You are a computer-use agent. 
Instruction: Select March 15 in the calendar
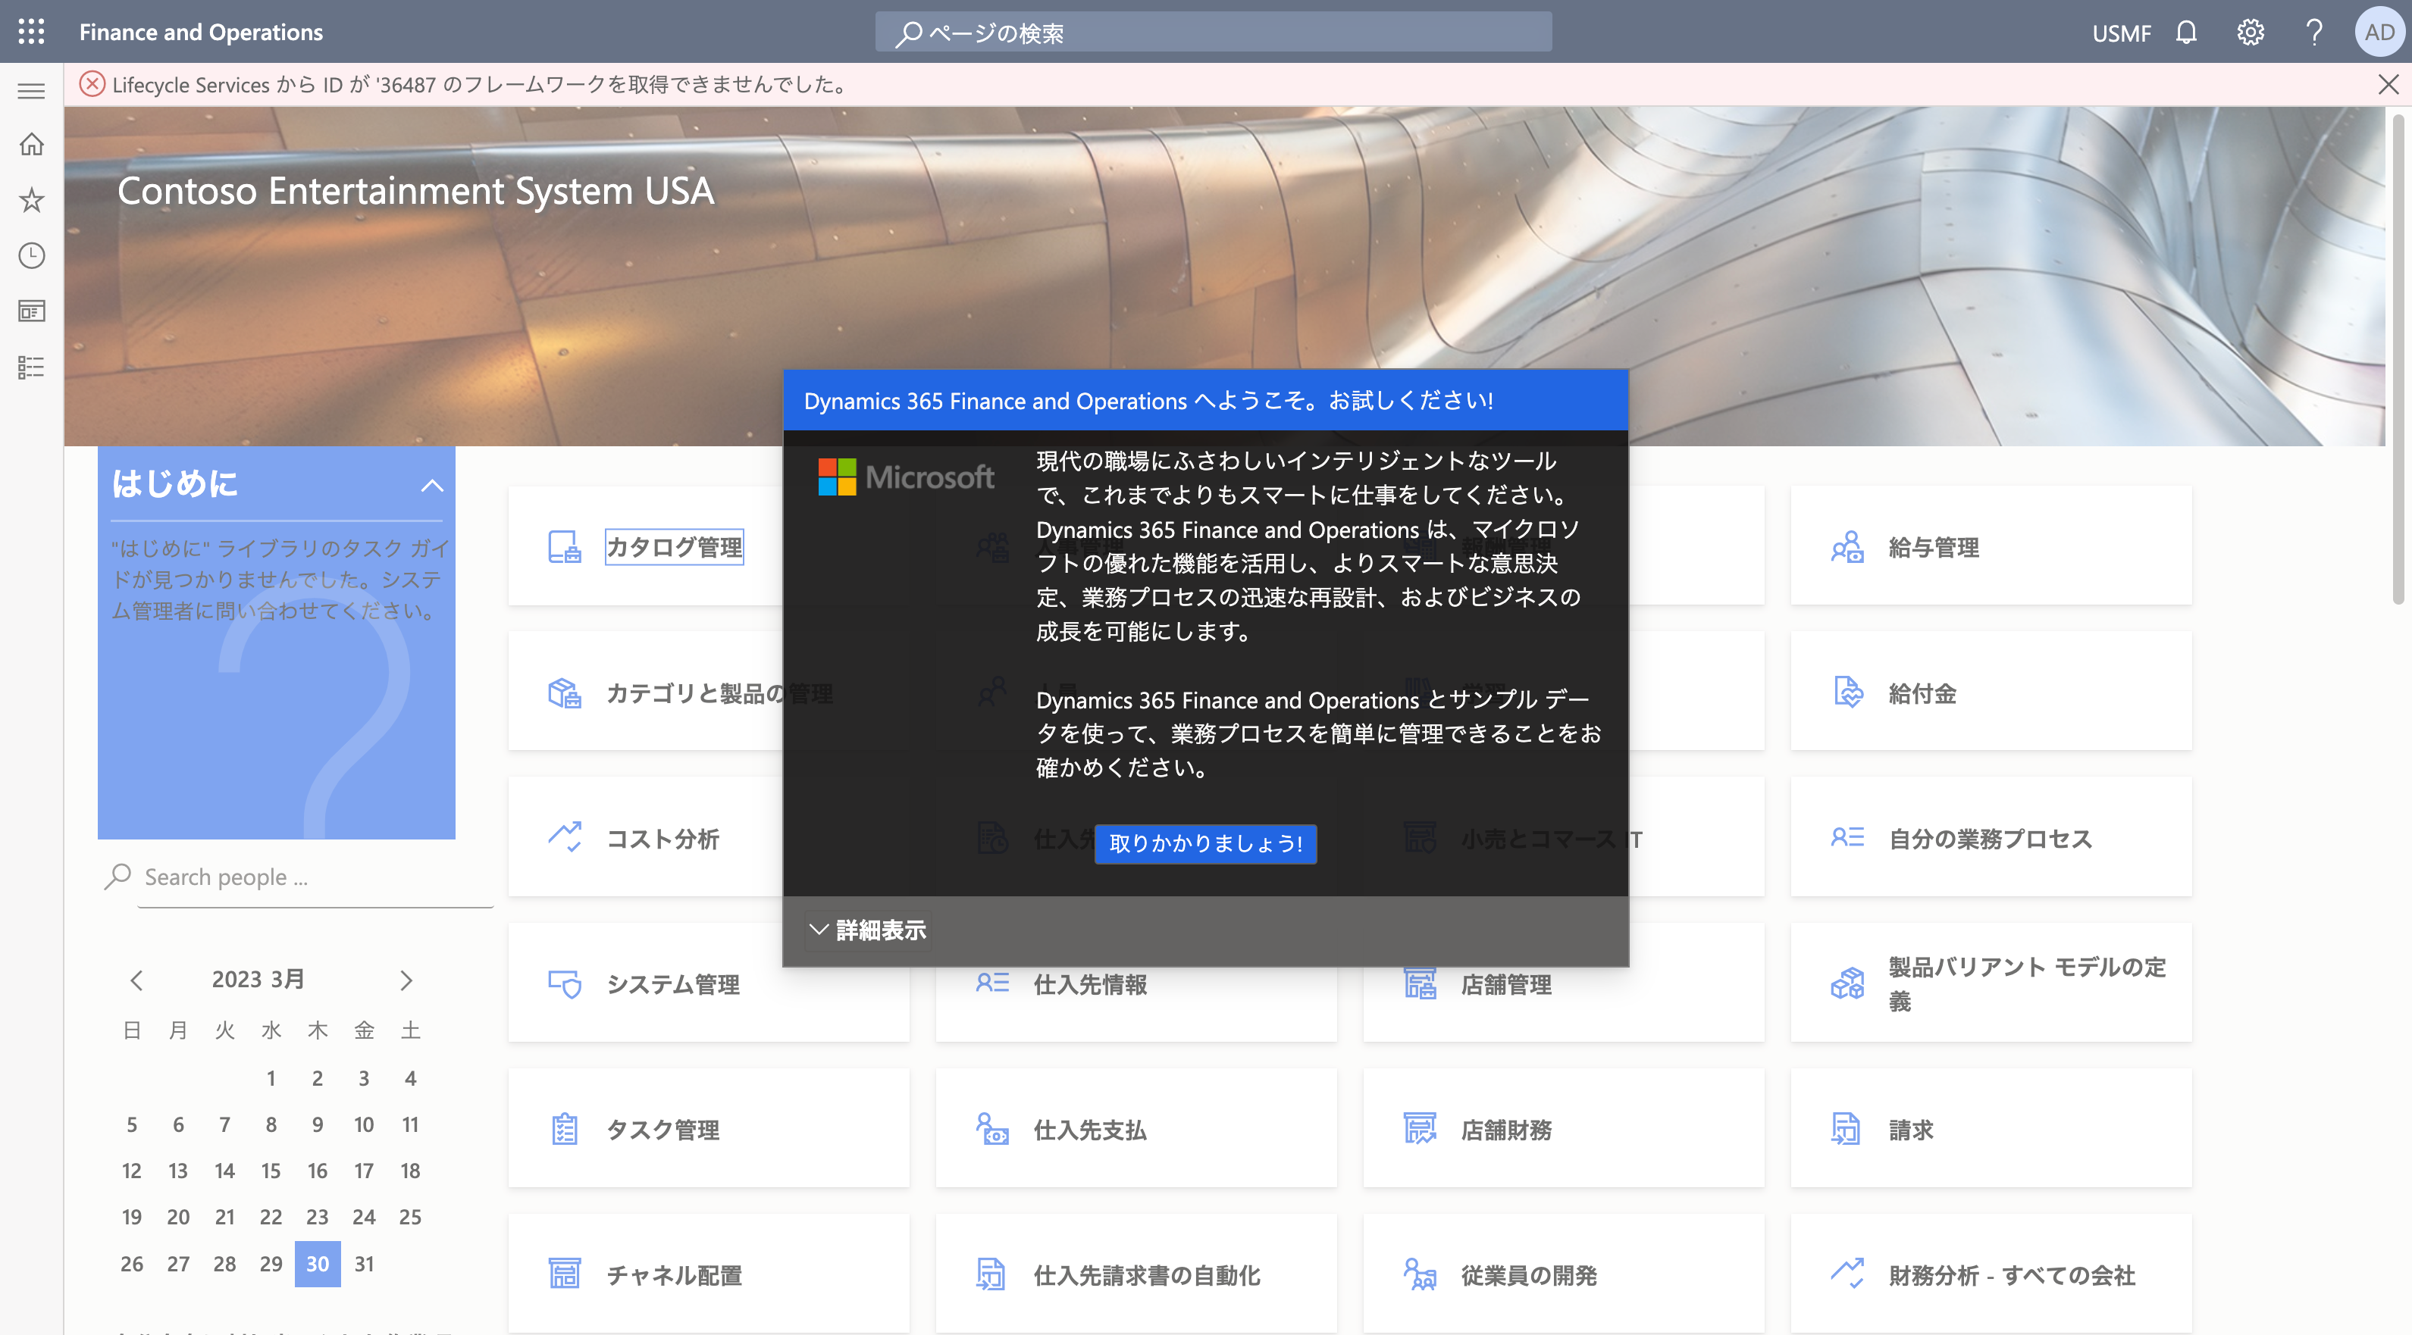(271, 1171)
